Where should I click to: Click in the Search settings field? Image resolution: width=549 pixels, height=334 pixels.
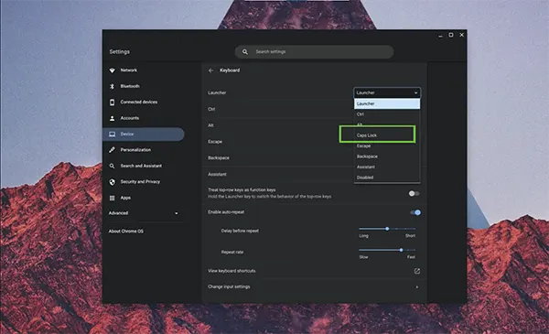pos(314,52)
